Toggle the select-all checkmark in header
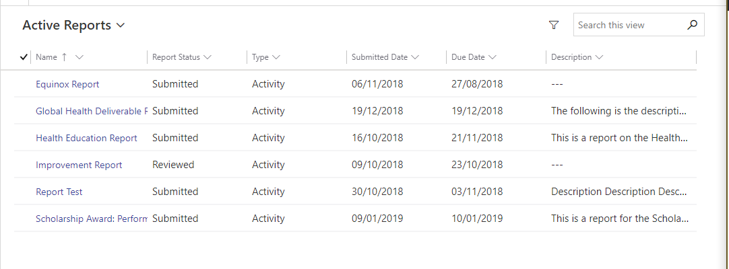 (24, 57)
